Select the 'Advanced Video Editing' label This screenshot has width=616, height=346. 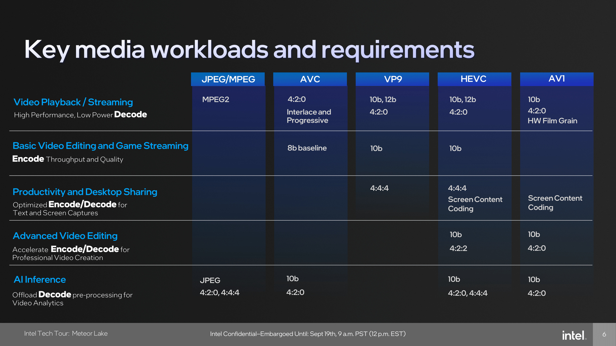pos(65,236)
